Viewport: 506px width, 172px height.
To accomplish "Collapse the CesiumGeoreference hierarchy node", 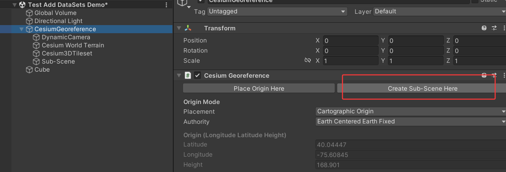I will 22,29.
